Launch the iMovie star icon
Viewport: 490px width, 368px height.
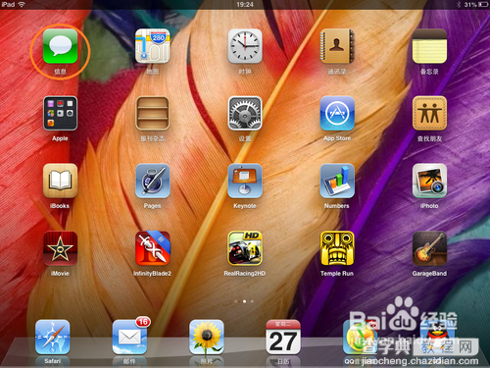60,248
